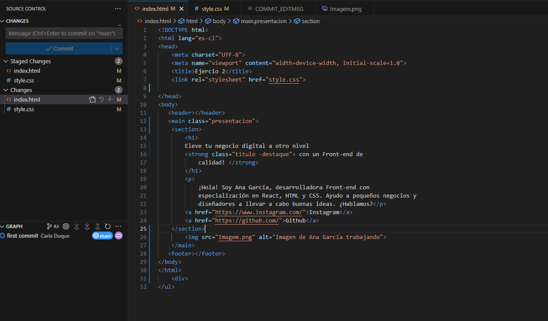Click the Commit button
The width and height of the screenshot is (548, 321).
[59, 48]
